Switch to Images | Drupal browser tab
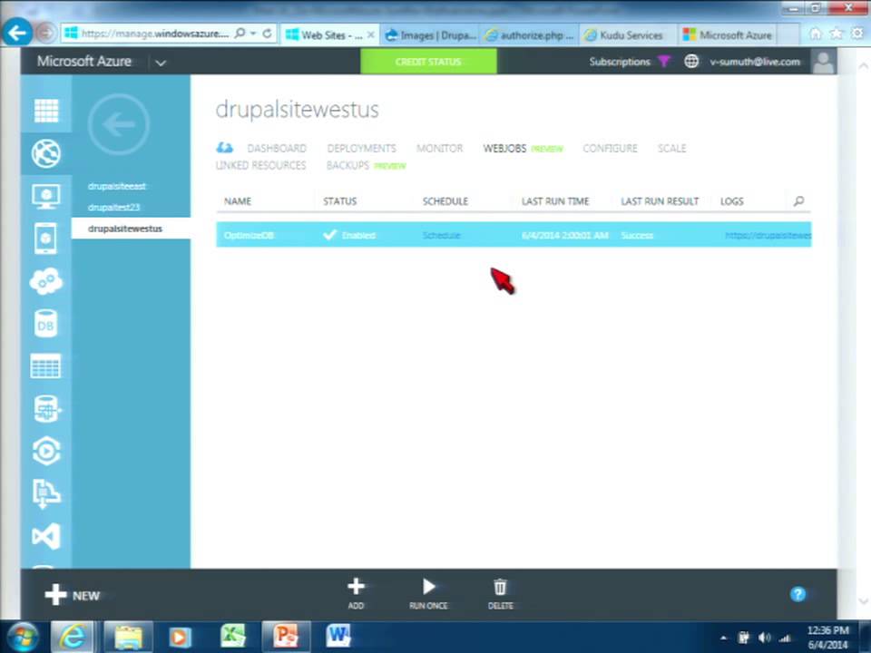The height and width of the screenshot is (653, 871). pos(430,35)
